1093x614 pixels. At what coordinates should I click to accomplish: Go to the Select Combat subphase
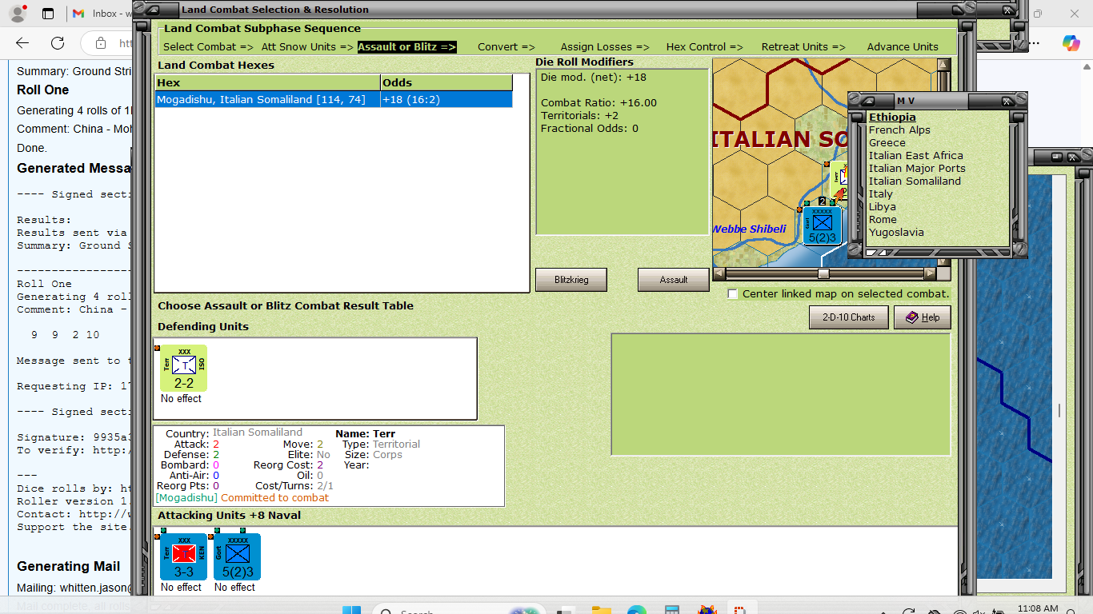coord(208,46)
